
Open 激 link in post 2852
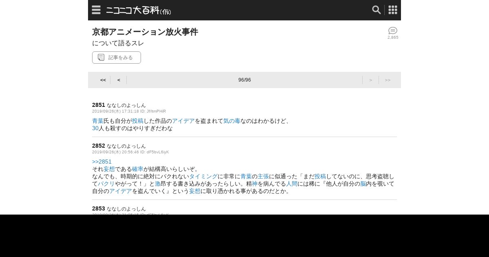pos(158,184)
